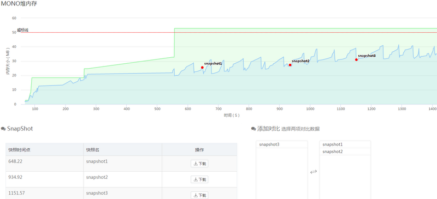Click snapshot1 name in the table
The height and width of the screenshot is (199, 437).
pos(97,161)
